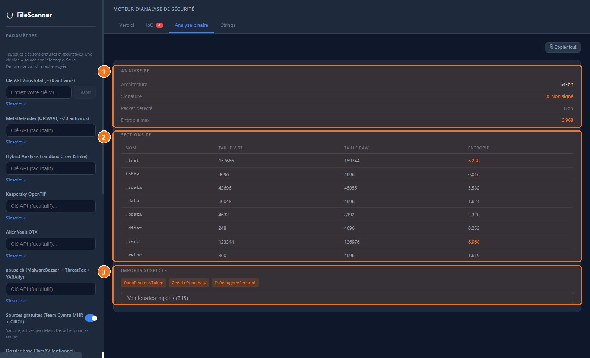
Task: Click the OpenProcessToken import tag
Action: point(143,283)
